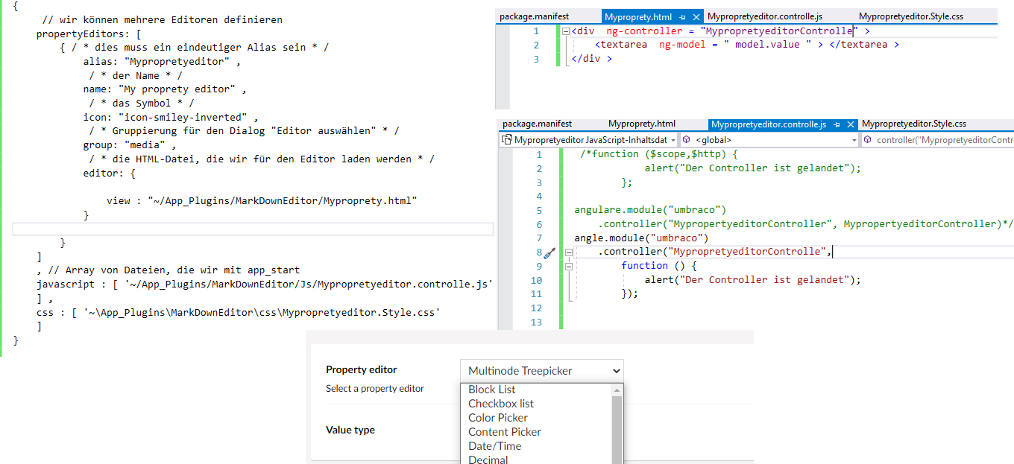Open the <global> scope dropdown

[x=769, y=139]
